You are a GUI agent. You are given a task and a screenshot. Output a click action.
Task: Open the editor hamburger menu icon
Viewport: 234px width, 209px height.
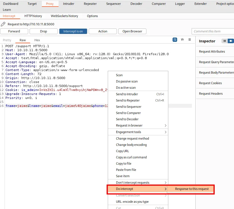190,40
